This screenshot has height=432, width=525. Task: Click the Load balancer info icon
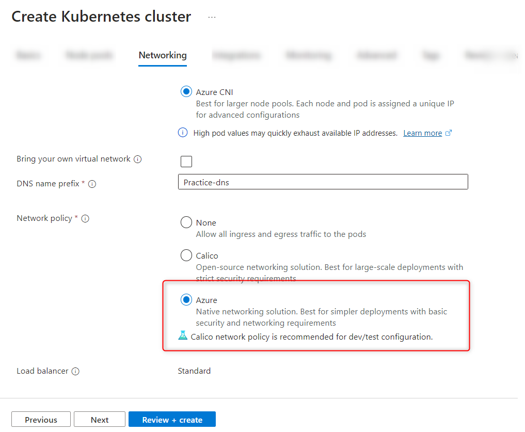[x=75, y=371]
